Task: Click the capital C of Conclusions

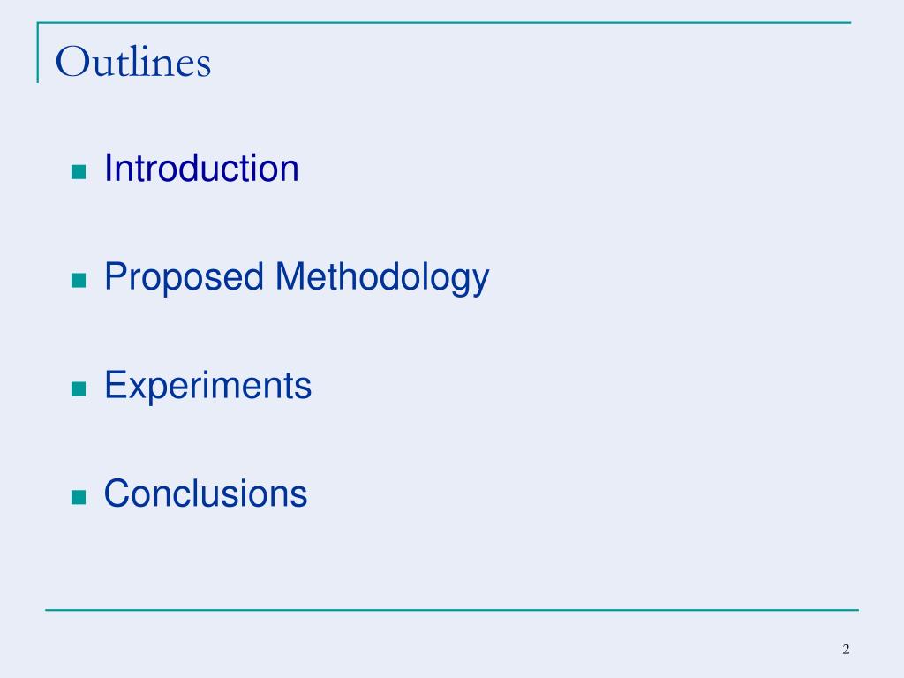Action: pos(116,493)
